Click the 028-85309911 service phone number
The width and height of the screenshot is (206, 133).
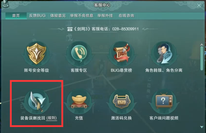(125, 29)
